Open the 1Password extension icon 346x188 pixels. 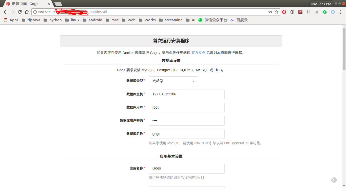click(x=292, y=12)
